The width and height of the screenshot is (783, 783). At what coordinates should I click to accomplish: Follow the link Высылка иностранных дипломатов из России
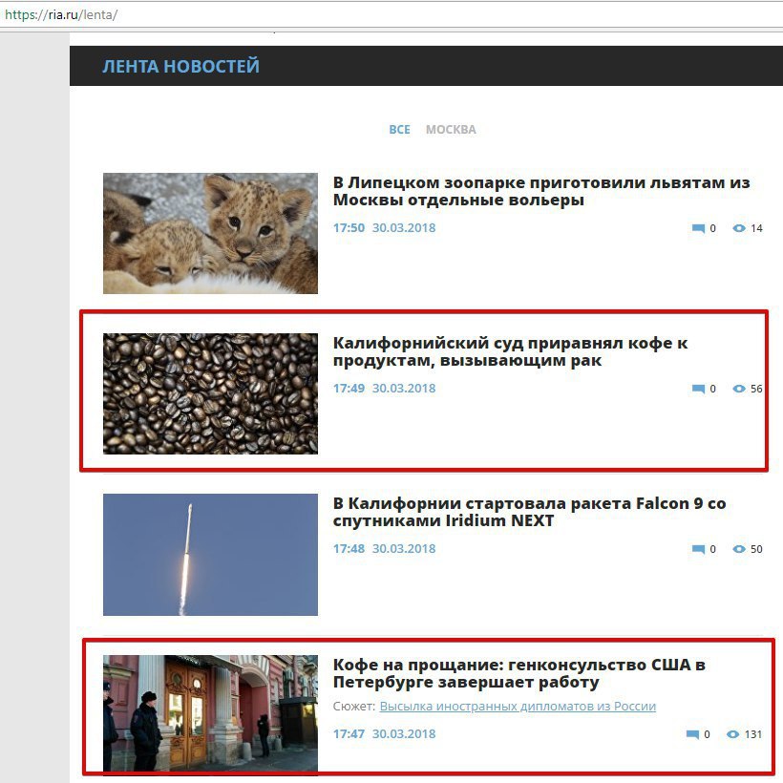coord(518,707)
